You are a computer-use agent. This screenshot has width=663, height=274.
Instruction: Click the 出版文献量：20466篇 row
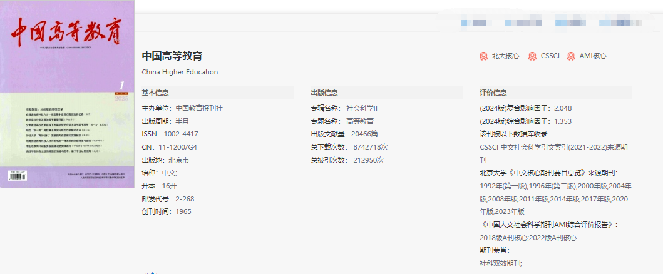pyautogui.click(x=344, y=134)
